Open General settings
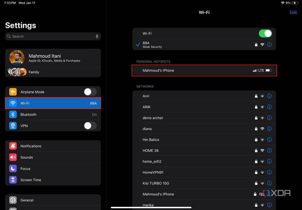Screen dimensions: 302x210 (53, 200)
